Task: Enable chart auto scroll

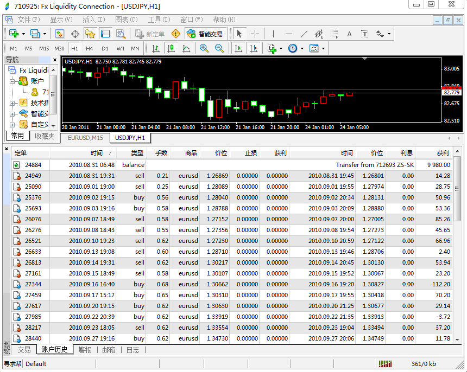Action: (x=238, y=48)
